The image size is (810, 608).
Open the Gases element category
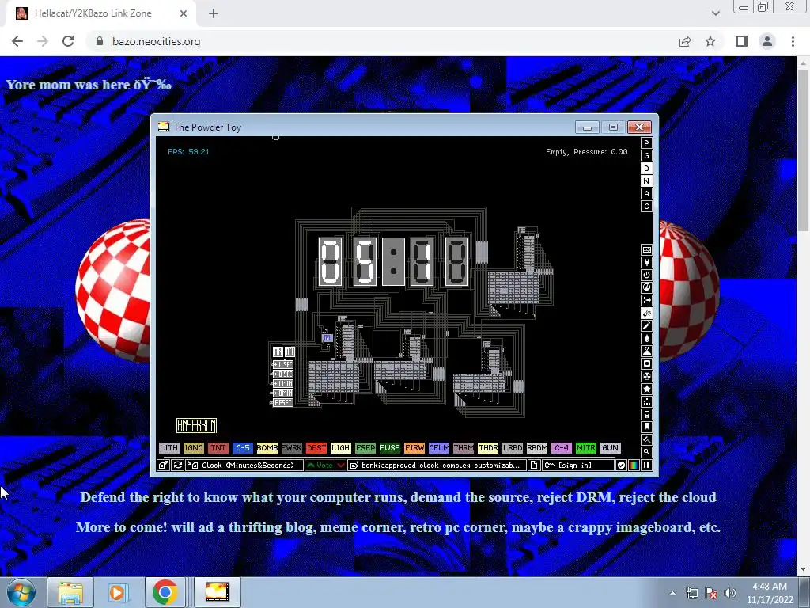click(646, 325)
